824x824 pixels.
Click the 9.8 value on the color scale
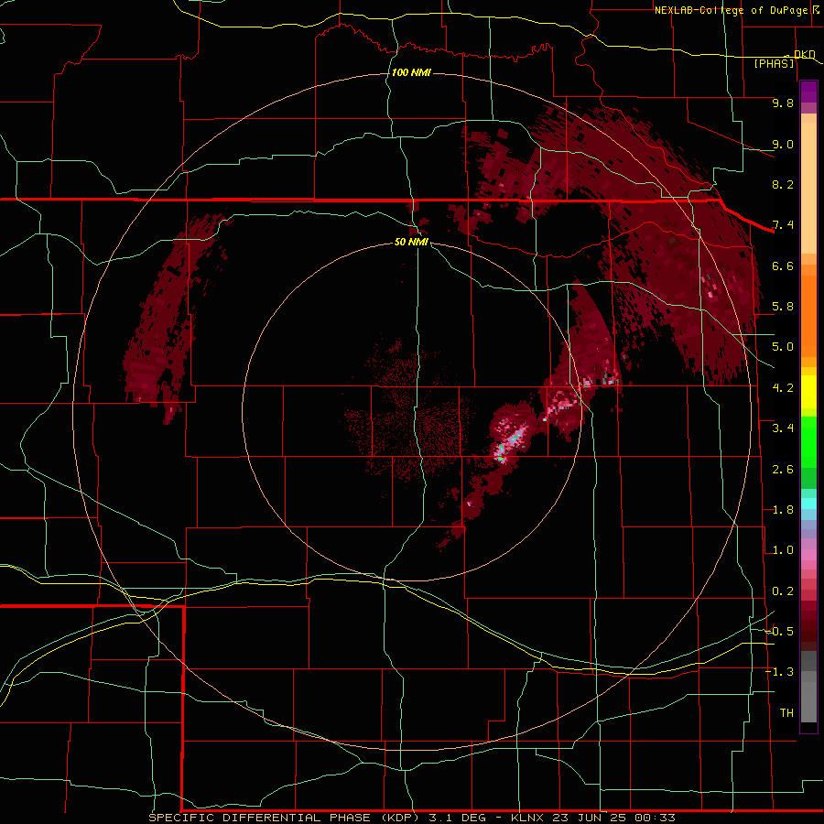783,103
